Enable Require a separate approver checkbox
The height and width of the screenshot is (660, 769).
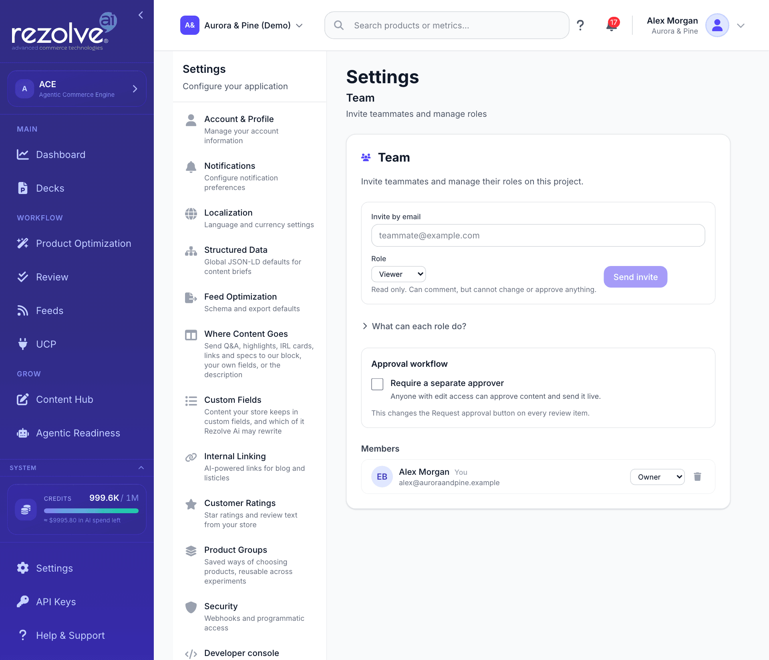pyautogui.click(x=377, y=384)
